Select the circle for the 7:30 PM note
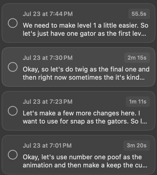 [13, 67]
